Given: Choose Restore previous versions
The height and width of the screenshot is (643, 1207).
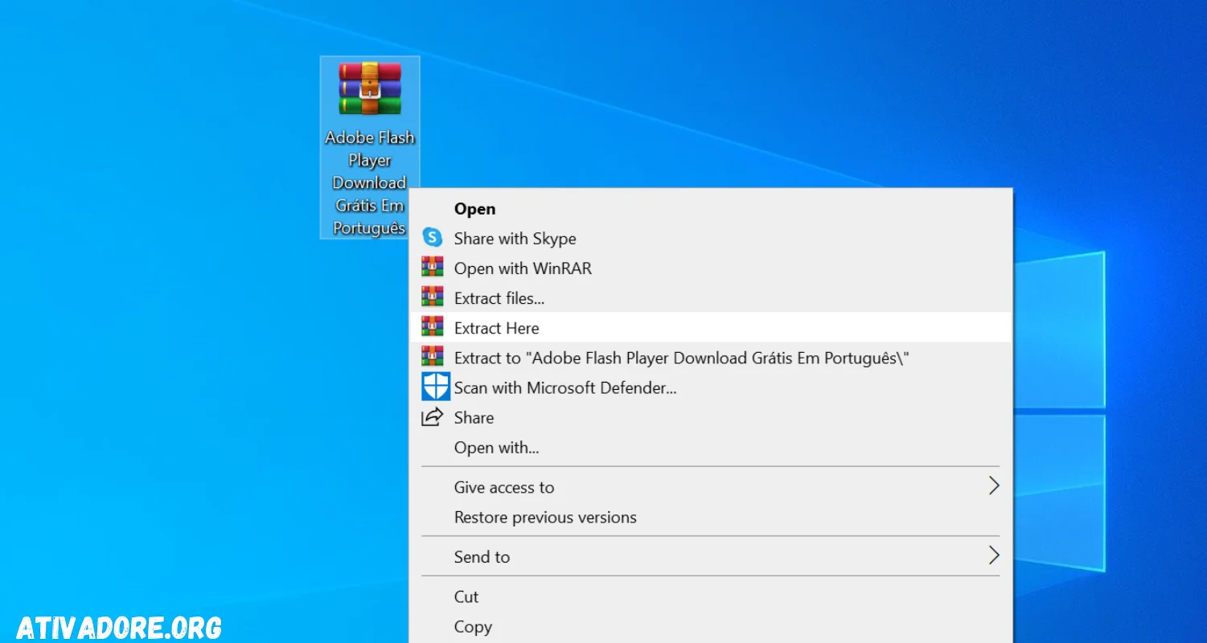Looking at the screenshot, I should (711, 518).
